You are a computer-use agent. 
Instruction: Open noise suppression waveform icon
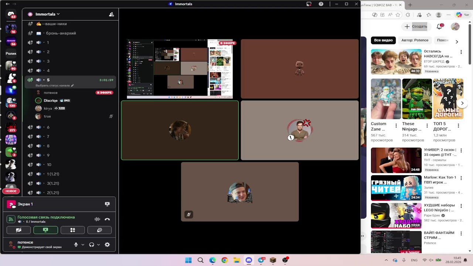[x=97, y=219]
